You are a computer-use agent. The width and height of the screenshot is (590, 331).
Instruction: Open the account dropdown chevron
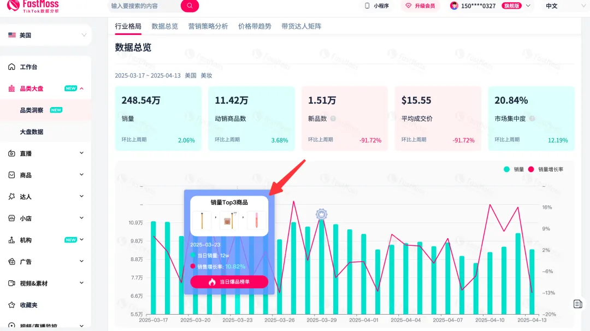coord(528,5)
